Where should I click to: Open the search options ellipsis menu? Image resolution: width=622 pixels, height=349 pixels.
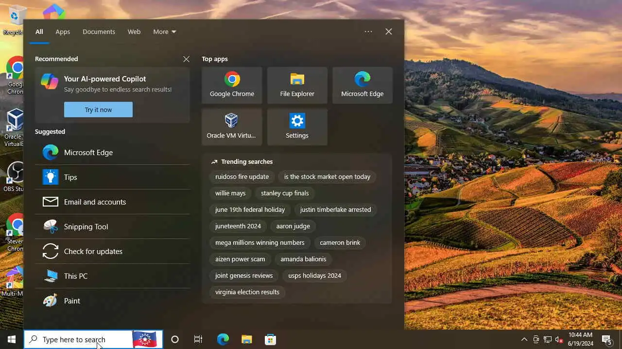(368, 32)
